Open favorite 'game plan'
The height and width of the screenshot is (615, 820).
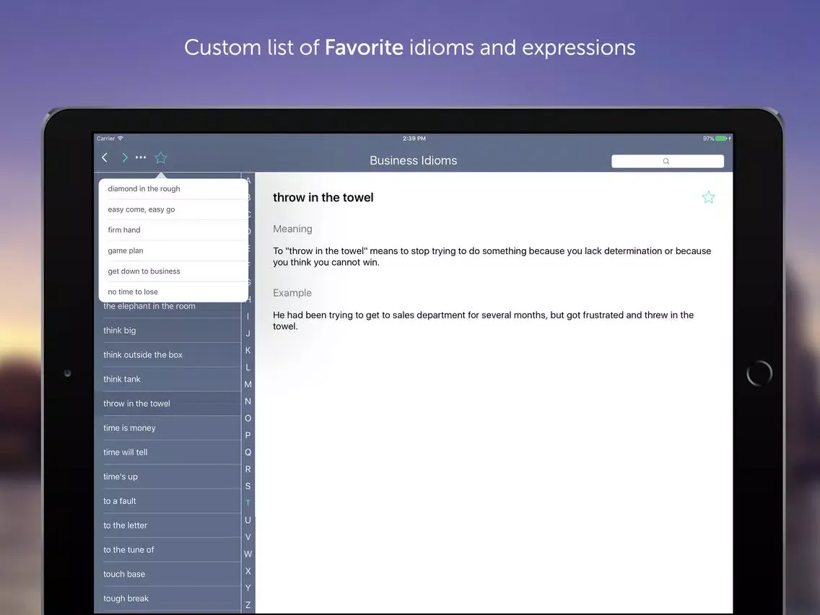pos(174,250)
